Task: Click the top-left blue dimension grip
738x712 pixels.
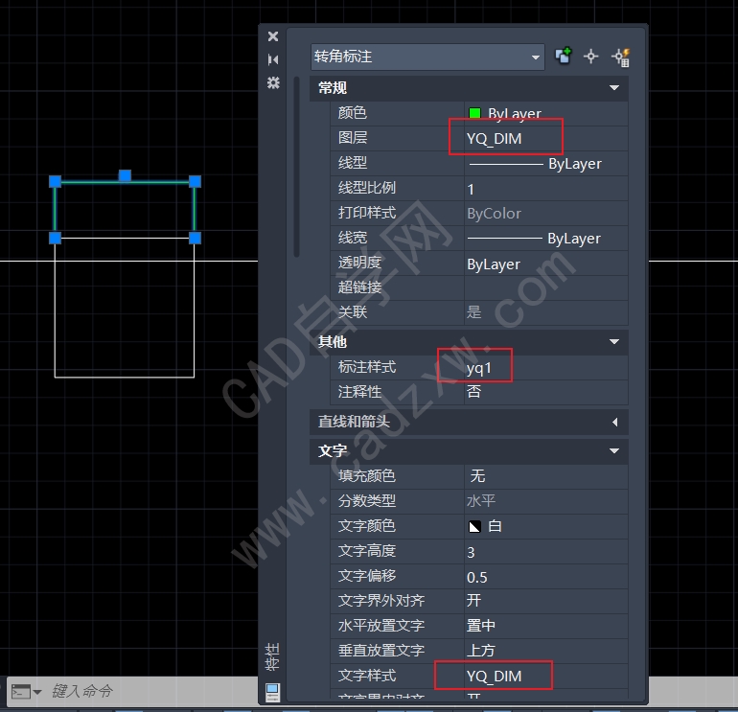Action: click(x=55, y=182)
